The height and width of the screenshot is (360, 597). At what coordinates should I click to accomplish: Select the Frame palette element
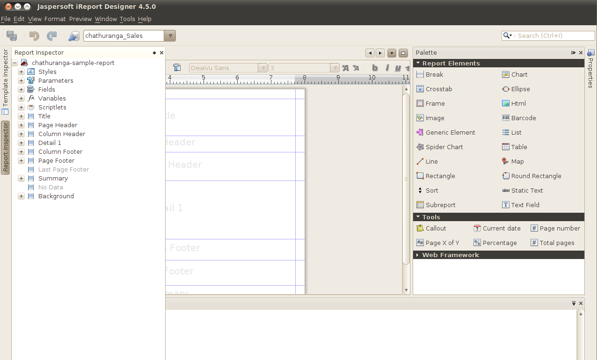(430, 103)
